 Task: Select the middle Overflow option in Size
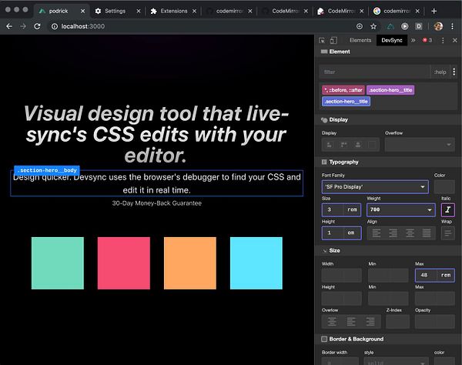click(351, 321)
